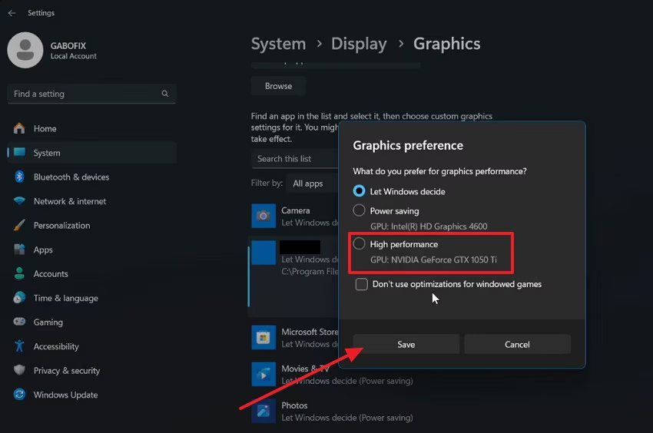
Task: Open Apps settings page
Action: (91, 250)
